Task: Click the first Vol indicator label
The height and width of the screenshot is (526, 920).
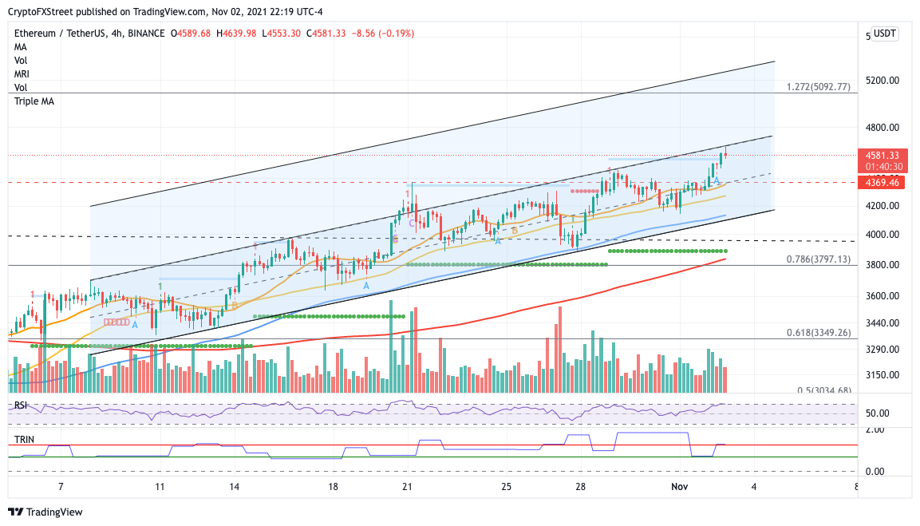Action: tap(21, 61)
